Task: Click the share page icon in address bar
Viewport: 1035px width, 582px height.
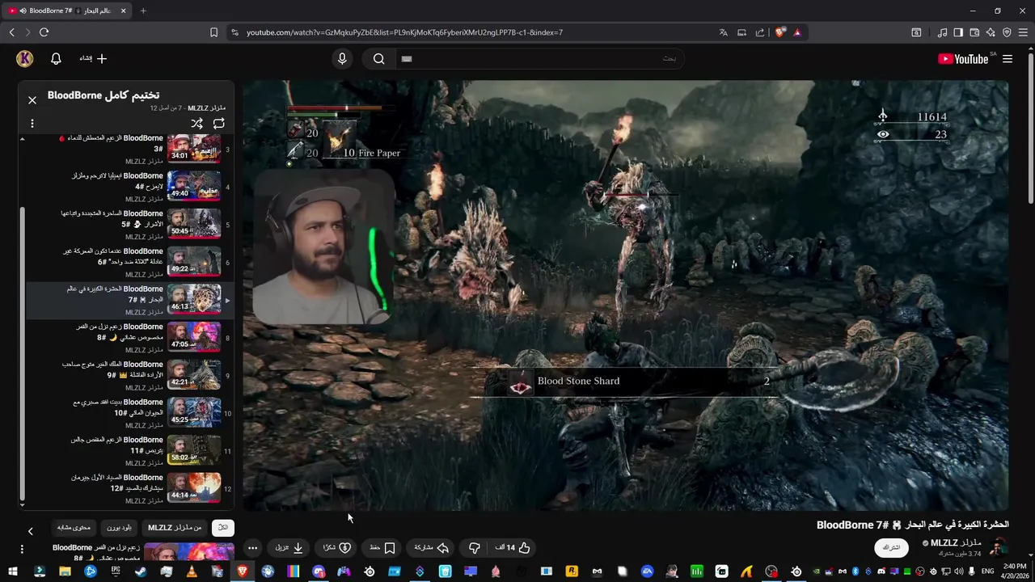Action: [760, 32]
